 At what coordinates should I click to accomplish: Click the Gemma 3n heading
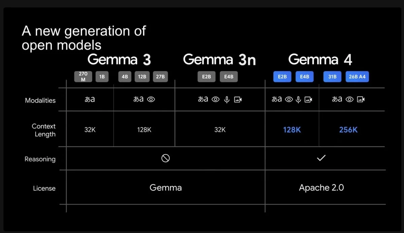click(220, 60)
